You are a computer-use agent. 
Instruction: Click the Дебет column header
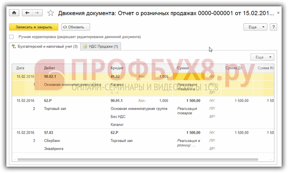[49, 68]
